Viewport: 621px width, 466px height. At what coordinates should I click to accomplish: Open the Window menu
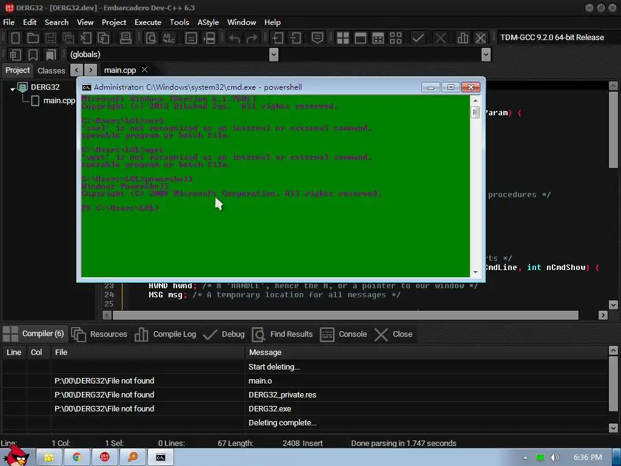pyautogui.click(x=241, y=22)
